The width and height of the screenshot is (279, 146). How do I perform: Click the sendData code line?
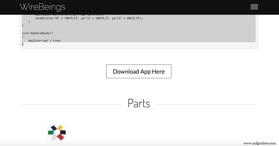tap(89, 18)
